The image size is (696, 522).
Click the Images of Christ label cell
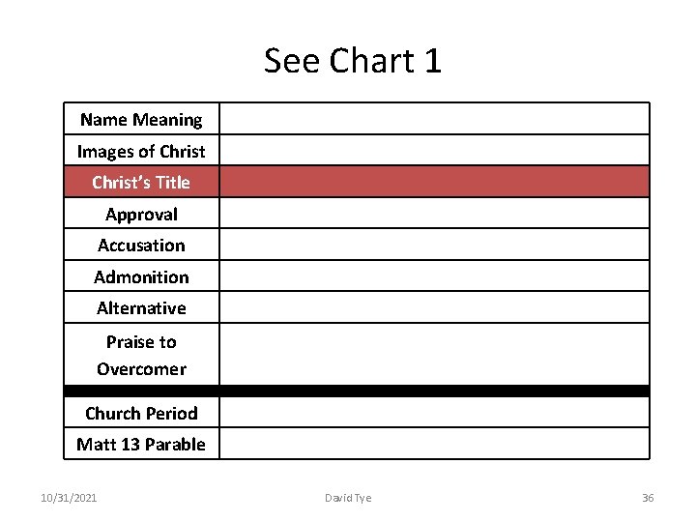[x=141, y=151]
